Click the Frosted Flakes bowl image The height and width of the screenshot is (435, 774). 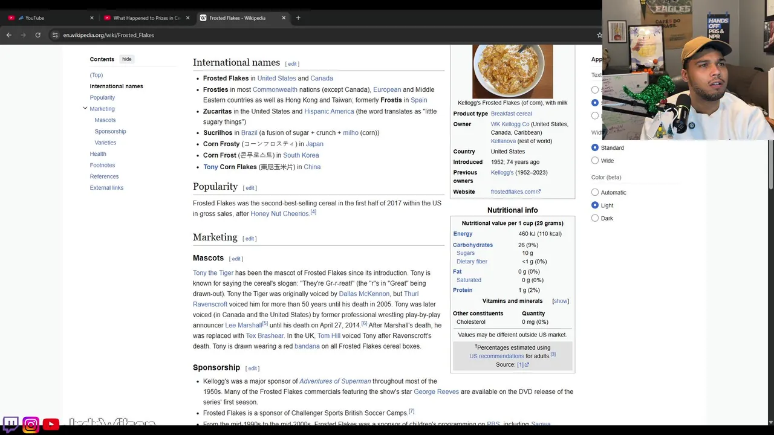(x=513, y=71)
